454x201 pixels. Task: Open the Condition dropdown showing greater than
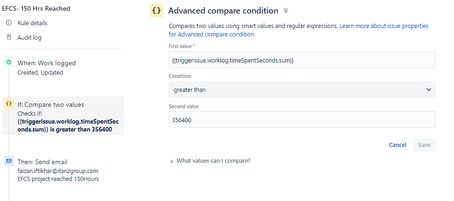point(302,90)
